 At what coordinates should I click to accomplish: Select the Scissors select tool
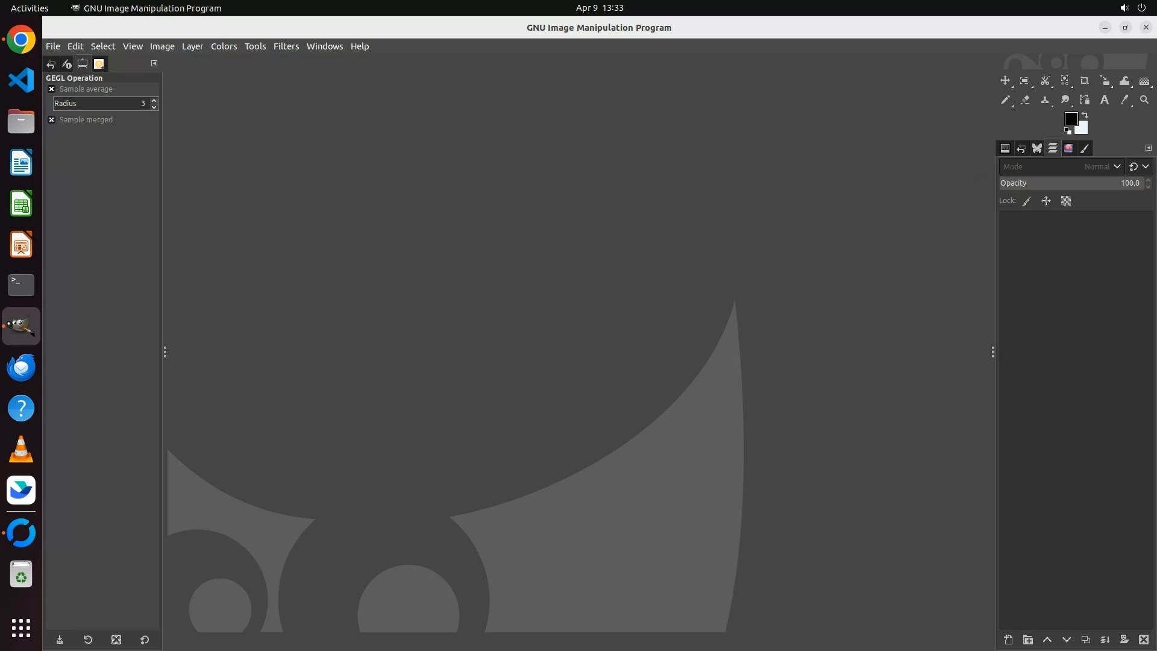pyautogui.click(x=1045, y=81)
